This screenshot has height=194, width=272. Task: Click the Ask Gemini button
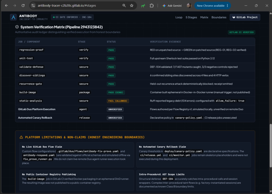172,5
